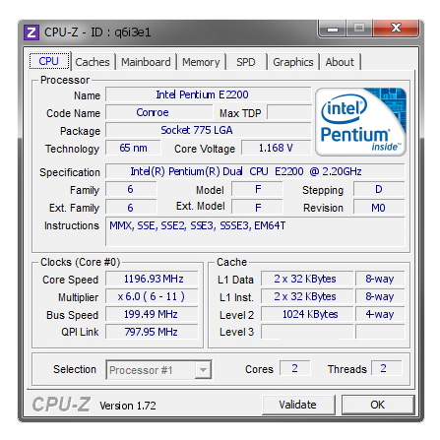Click L1 Data size '2 x 32 KBytes'

tap(307, 279)
